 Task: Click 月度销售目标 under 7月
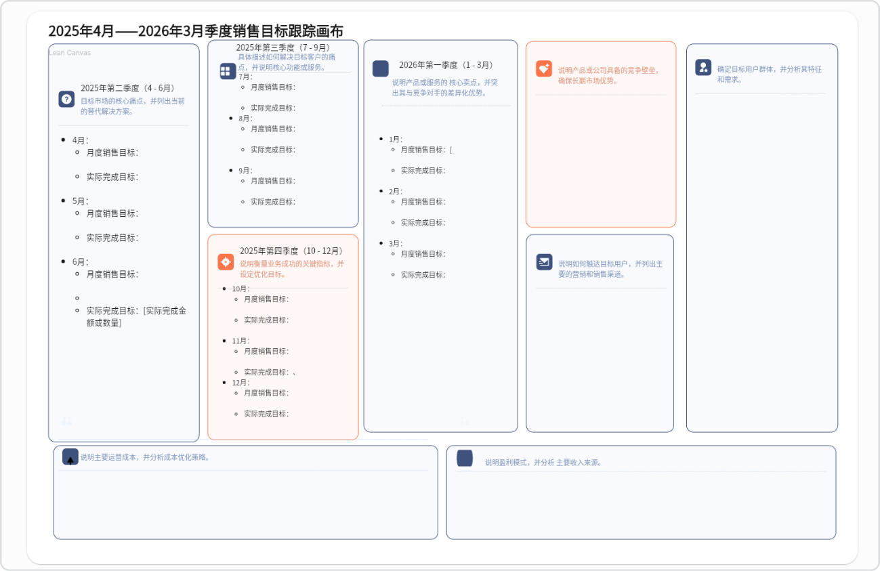click(x=273, y=87)
